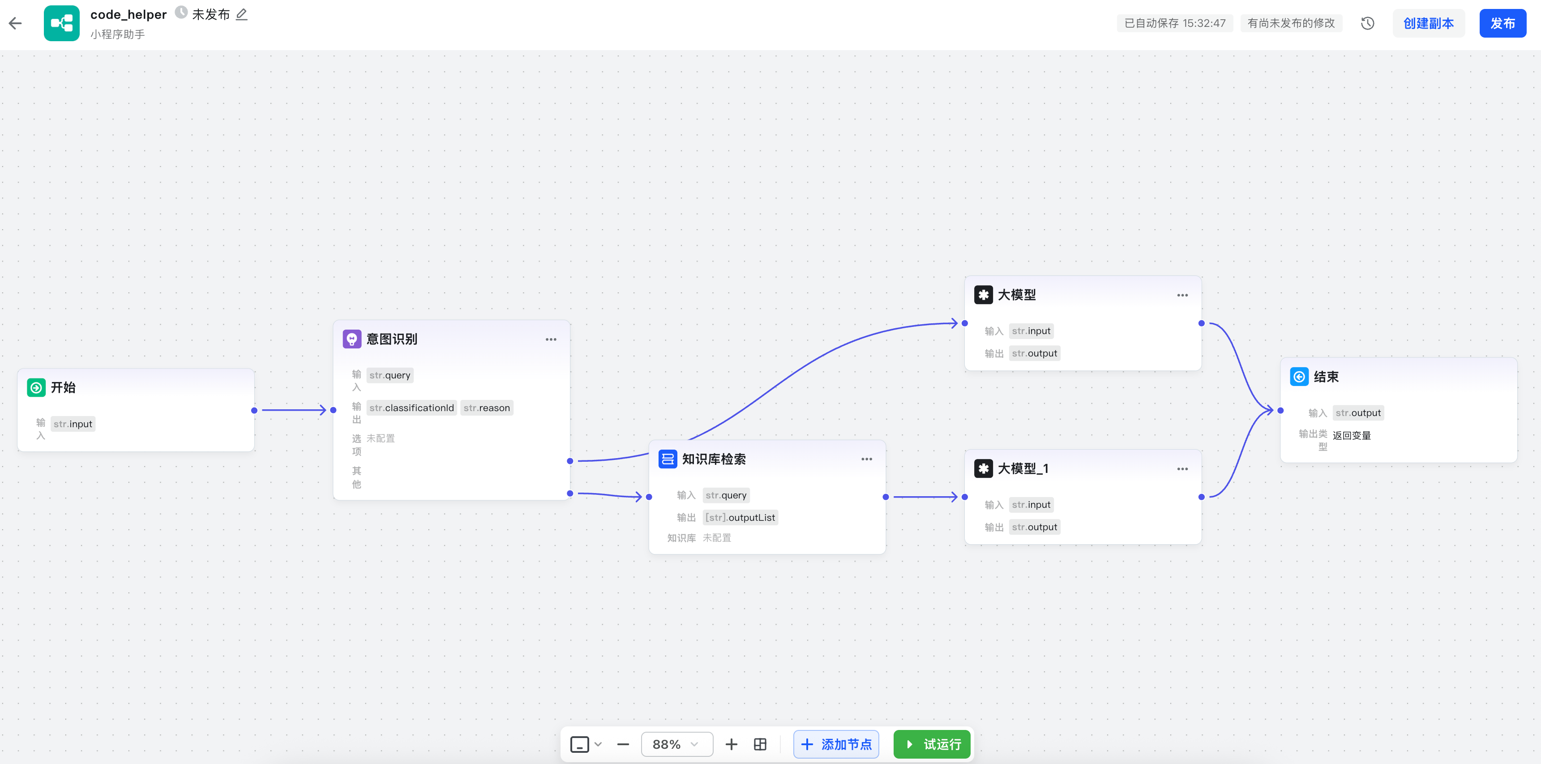The height and width of the screenshot is (764, 1541).
Task: Click 未配置 beside 选项 in 意图识别
Action: point(381,438)
